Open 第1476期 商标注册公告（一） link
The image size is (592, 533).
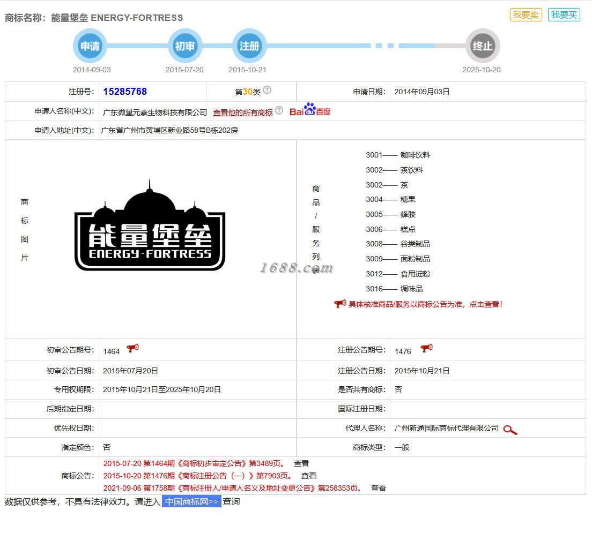coord(197,476)
